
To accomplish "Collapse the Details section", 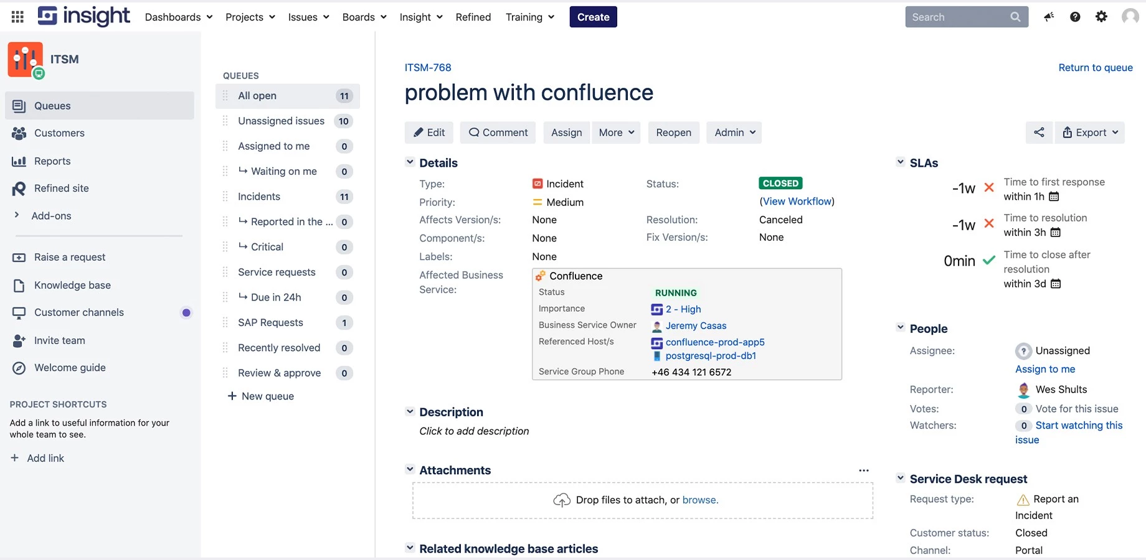I will pyautogui.click(x=410, y=162).
